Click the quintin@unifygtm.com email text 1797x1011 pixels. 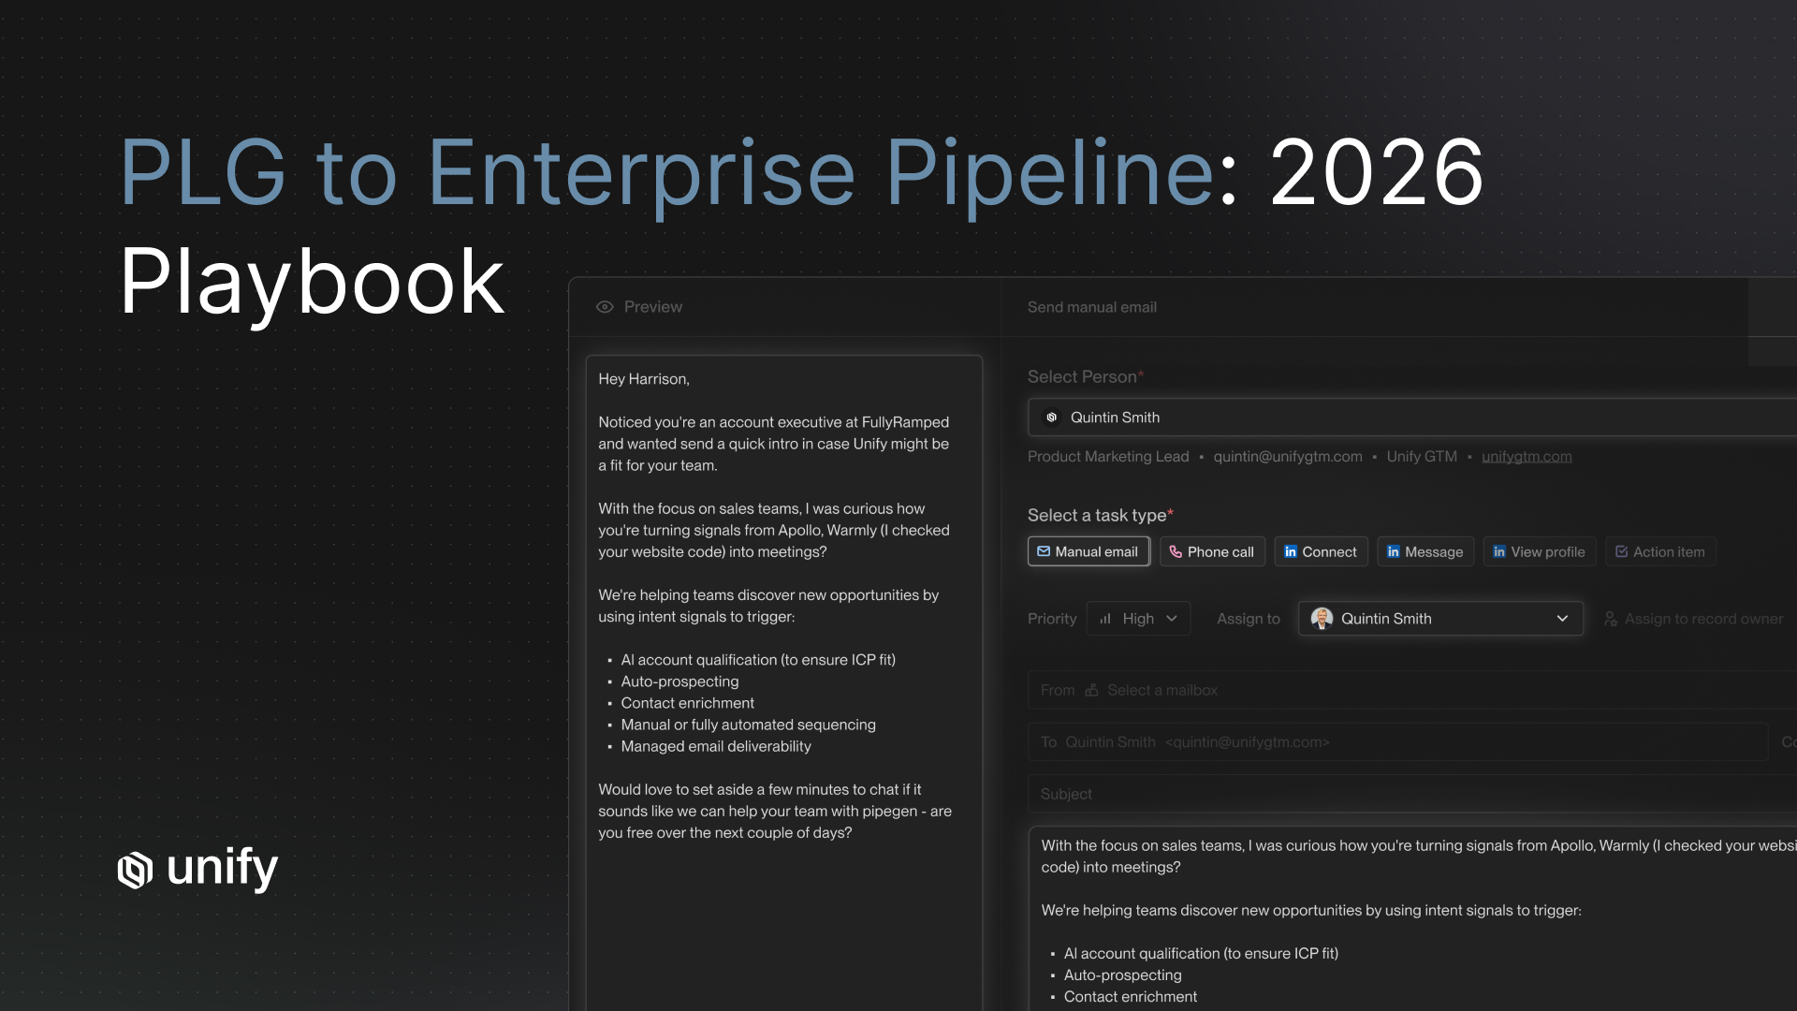pyautogui.click(x=1288, y=457)
